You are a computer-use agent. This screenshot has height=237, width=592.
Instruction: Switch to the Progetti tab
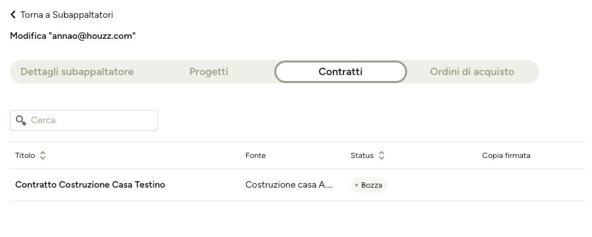point(209,72)
